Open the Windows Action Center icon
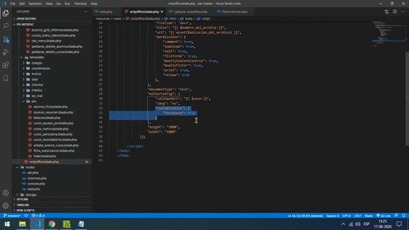Image resolution: width=409 pixels, height=230 pixels. point(399,224)
